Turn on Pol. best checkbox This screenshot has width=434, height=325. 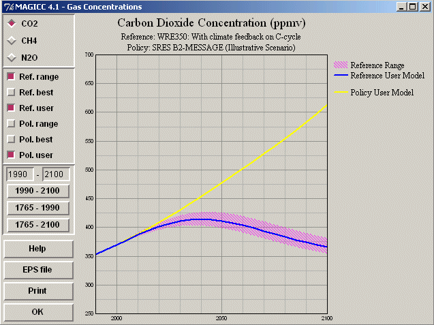tap(11, 140)
